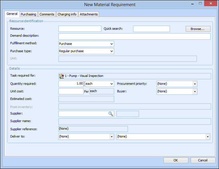Click the Cancel button
The width and height of the screenshot is (219, 169).
click(203, 160)
